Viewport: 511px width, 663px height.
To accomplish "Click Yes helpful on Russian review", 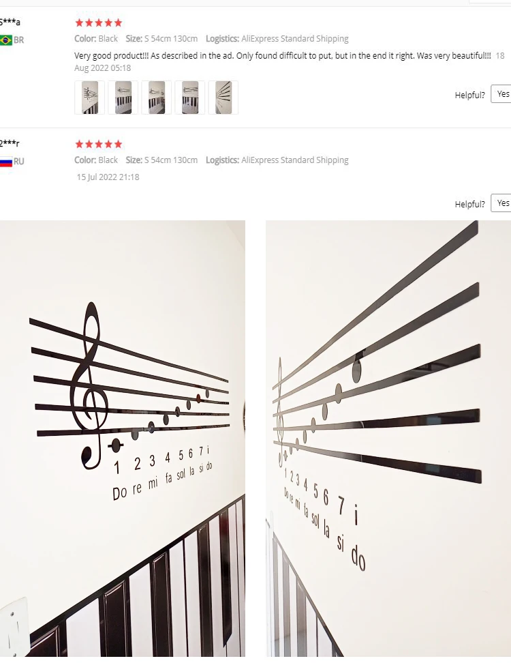I will [501, 203].
